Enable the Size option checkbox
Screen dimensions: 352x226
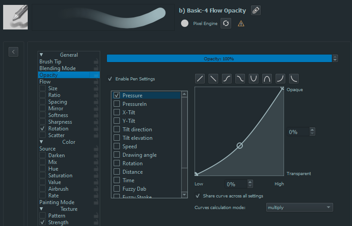42,88
